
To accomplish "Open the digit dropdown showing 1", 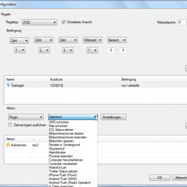I will click(x=20, y=50).
